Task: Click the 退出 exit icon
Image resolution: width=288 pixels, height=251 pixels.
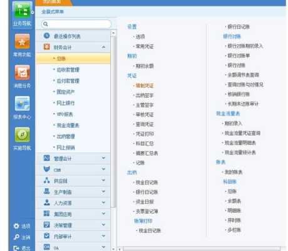Action: [16, 248]
